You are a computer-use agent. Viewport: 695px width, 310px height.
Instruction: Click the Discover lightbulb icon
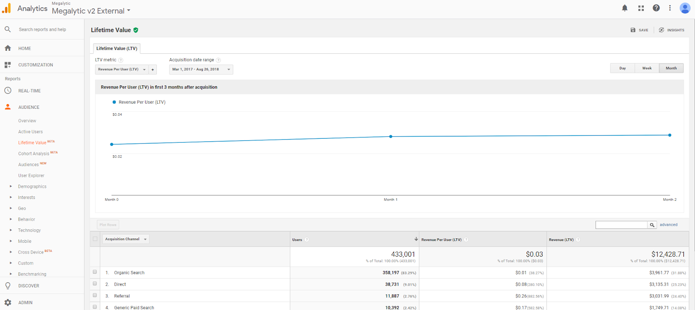coord(7,286)
